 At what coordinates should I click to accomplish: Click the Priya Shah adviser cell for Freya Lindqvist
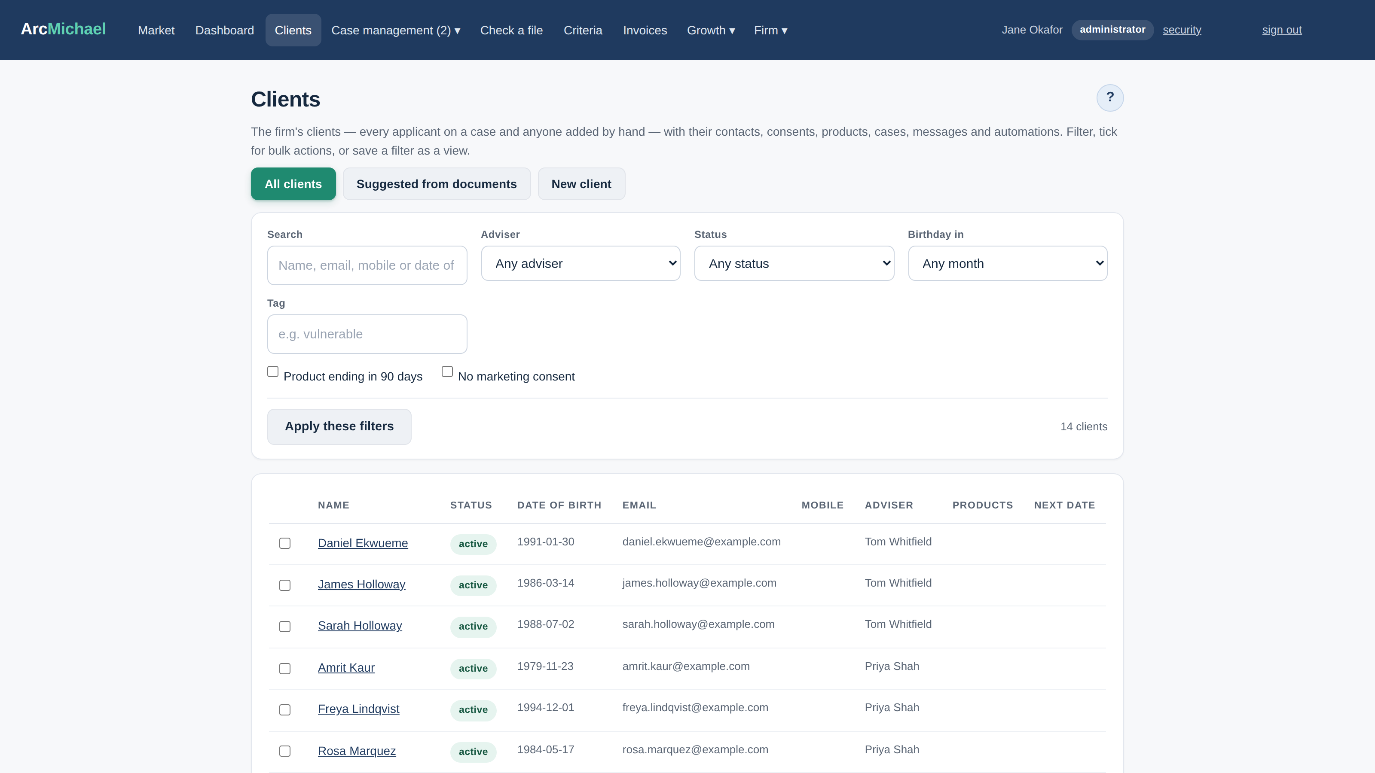[x=892, y=707]
